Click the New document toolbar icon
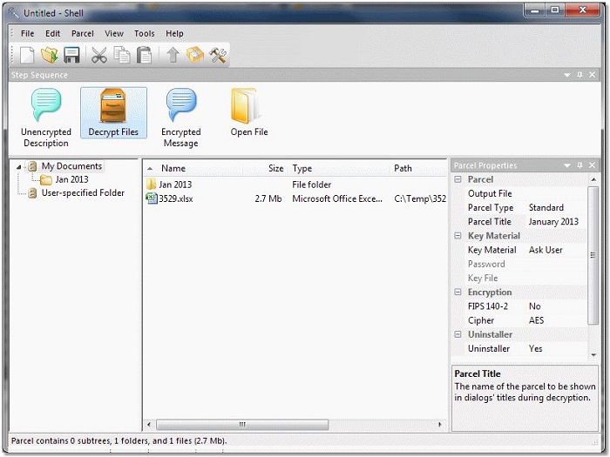 27,56
